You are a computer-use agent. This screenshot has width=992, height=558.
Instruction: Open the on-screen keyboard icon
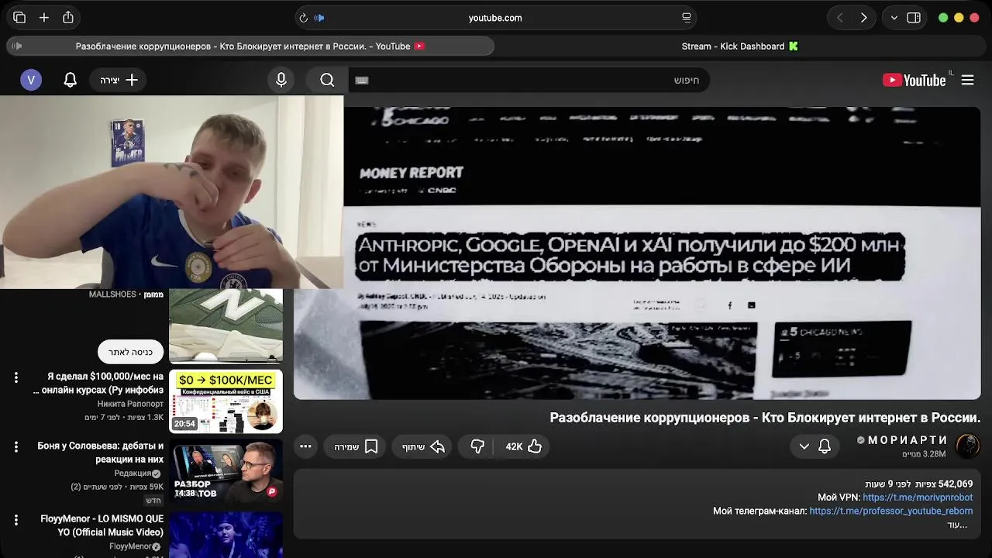tap(362, 80)
